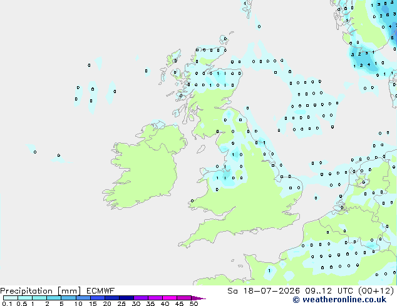Select legend swatch between 20 and 25
This screenshot has height=306, width=397.
coord(111,298)
